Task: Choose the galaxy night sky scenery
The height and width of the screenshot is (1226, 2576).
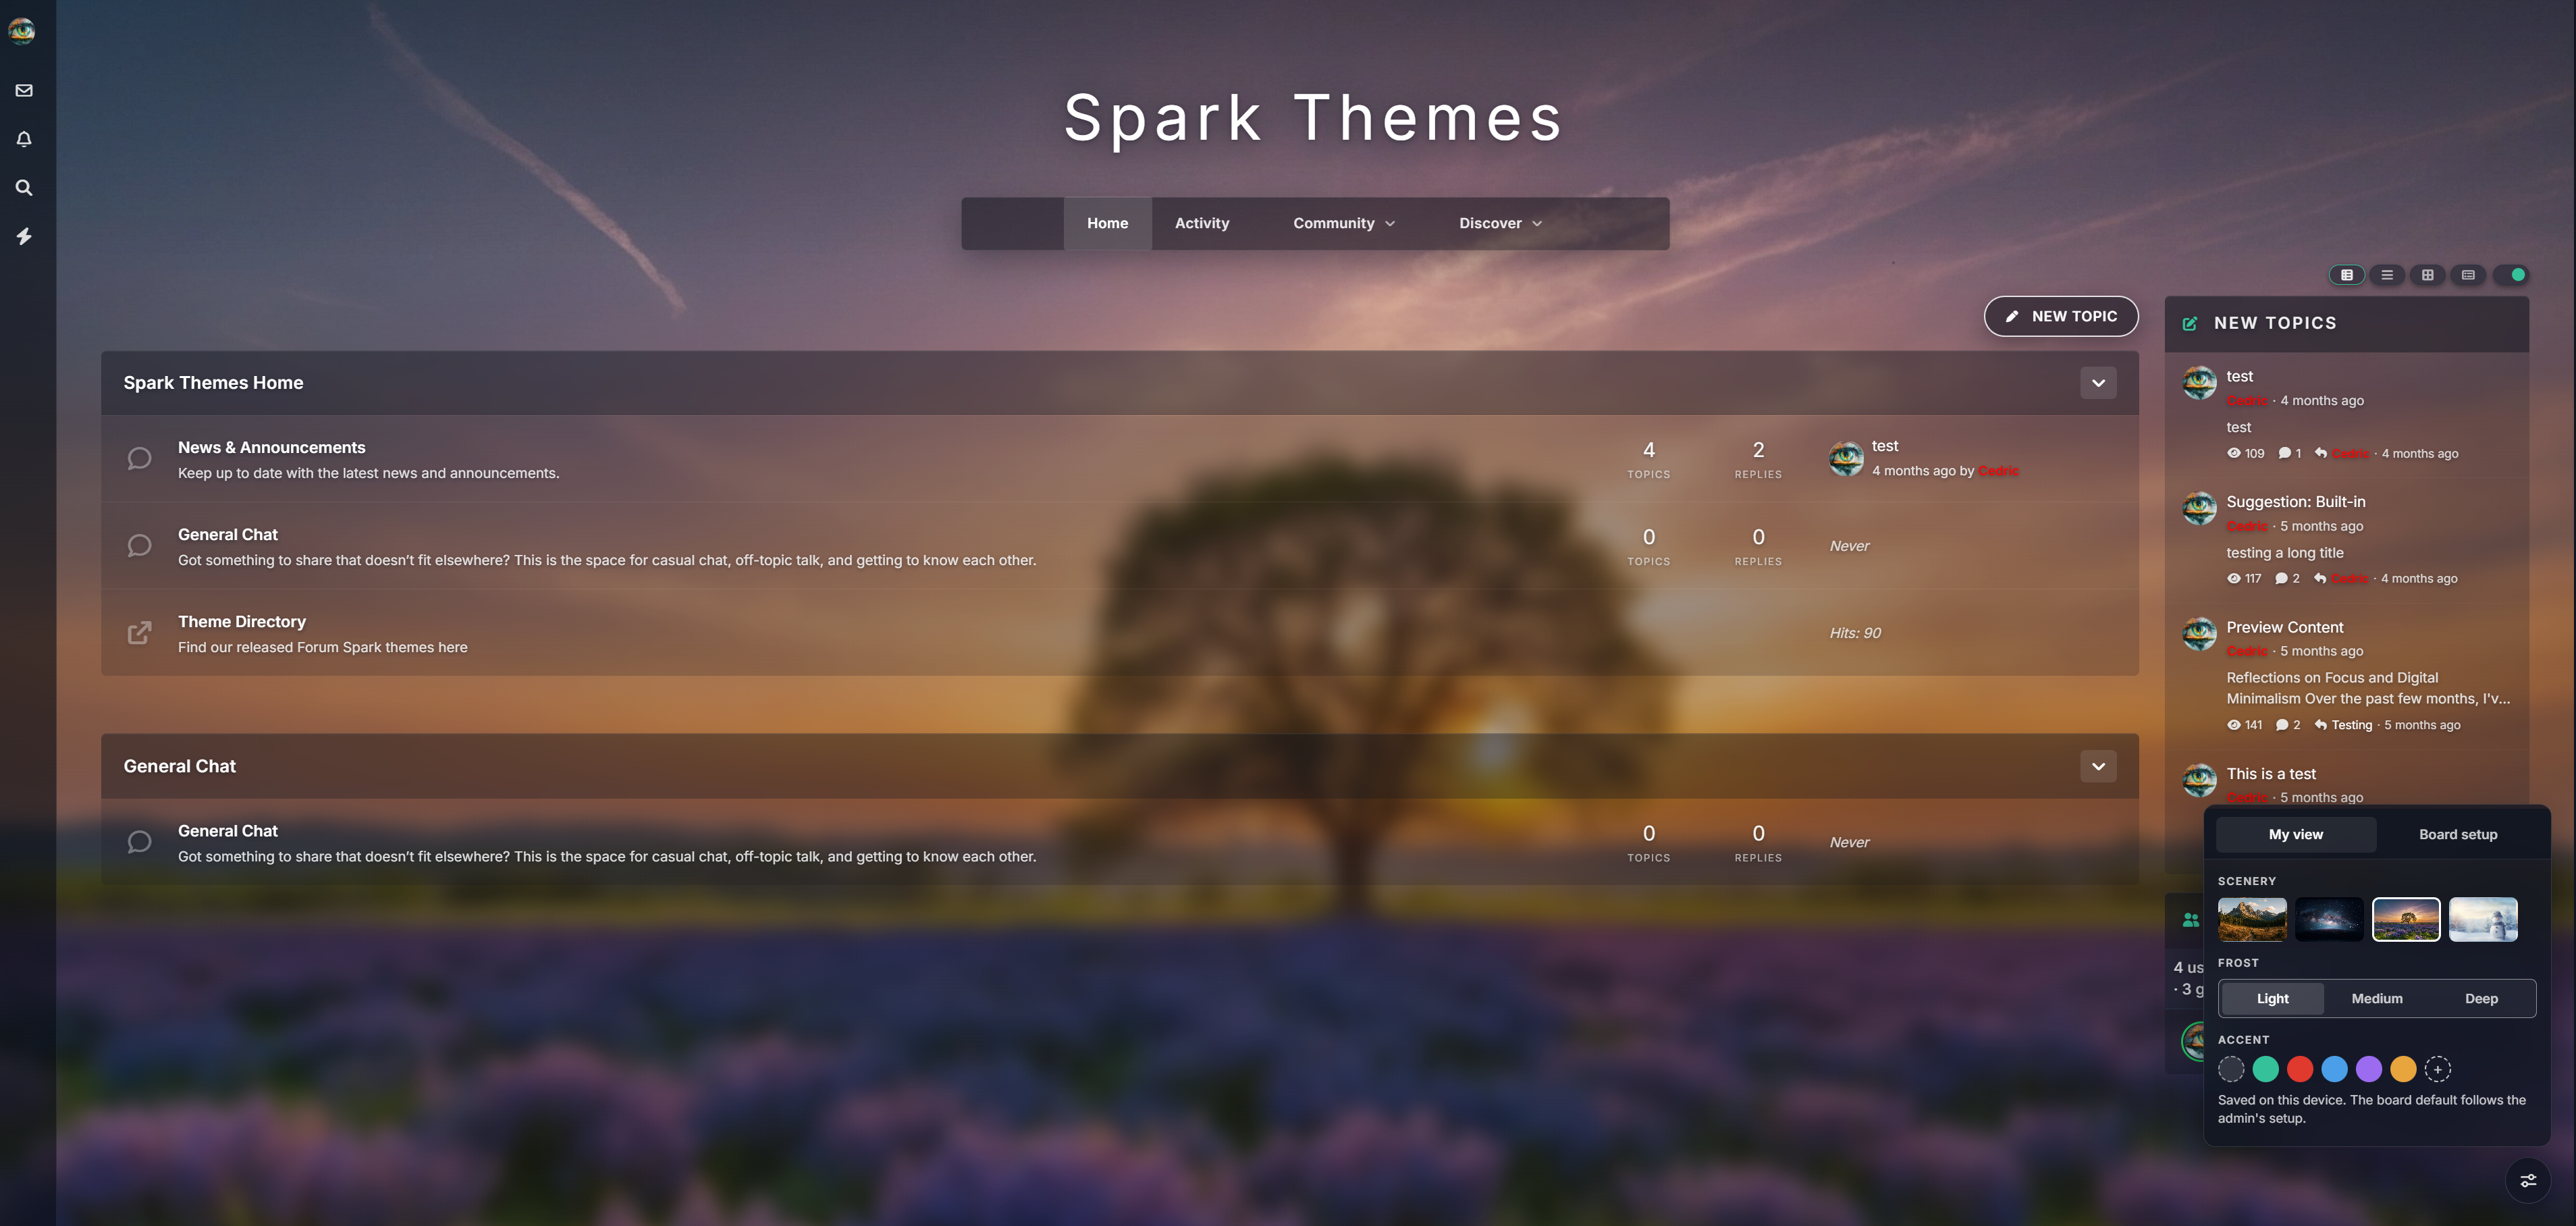Action: coord(2329,919)
